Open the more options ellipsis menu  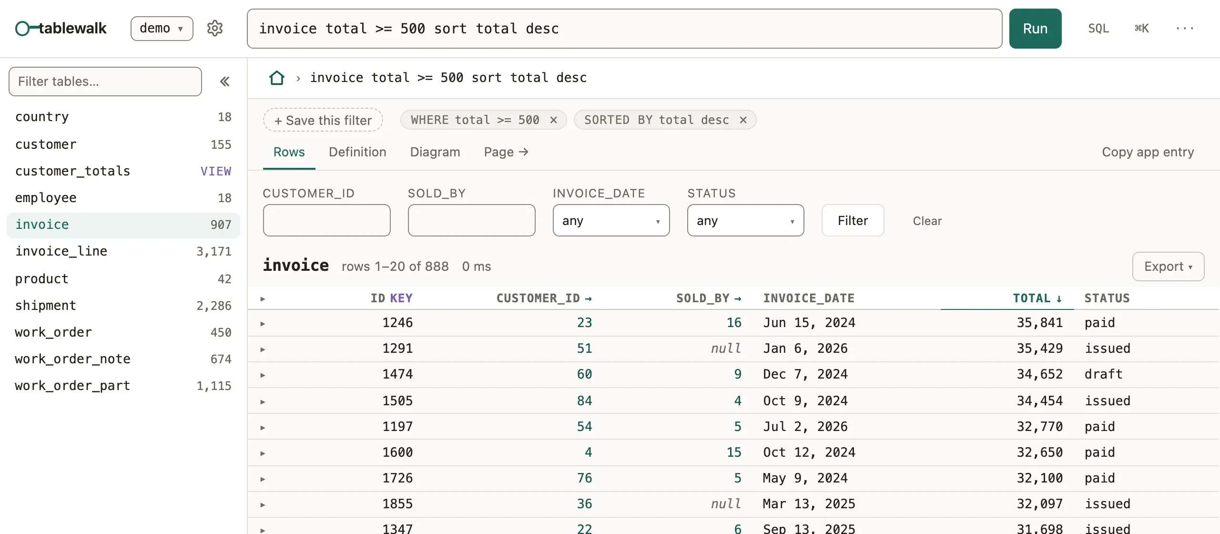pyautogui.click(x=1185, y=29)
